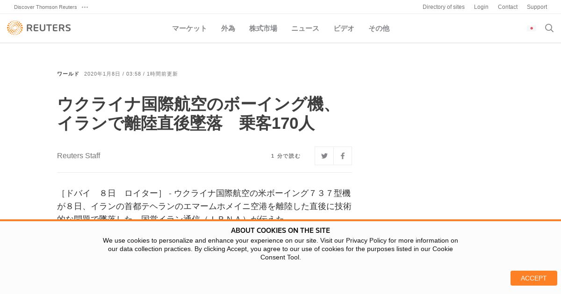
Task: Open Directory of sites link
Action: [444, 7]
